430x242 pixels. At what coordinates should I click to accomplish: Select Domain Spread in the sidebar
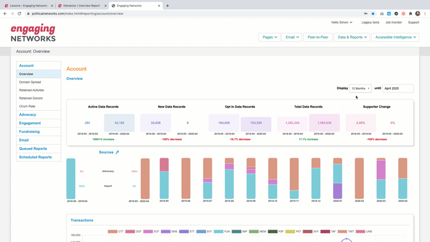(30, 82)
